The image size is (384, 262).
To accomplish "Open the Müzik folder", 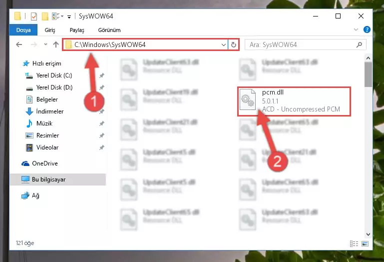I will pyautogui.click(x=44, y=123).
